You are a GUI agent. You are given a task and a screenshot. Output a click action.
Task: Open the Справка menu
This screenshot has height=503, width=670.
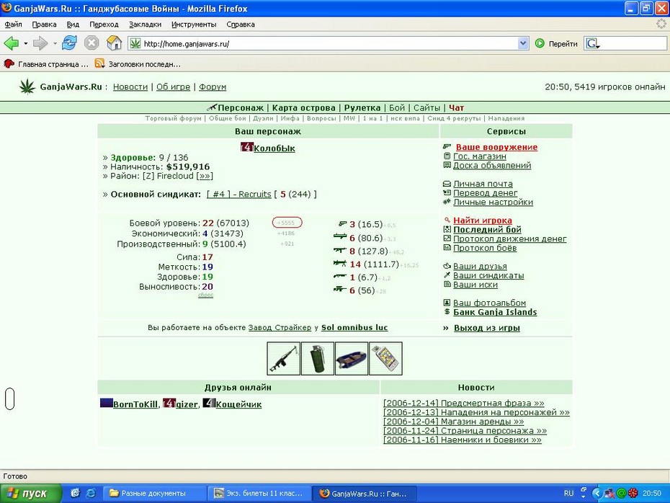pos(241,25)
